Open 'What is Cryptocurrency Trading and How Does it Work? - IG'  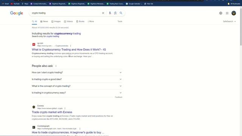[x=69, y=49]
